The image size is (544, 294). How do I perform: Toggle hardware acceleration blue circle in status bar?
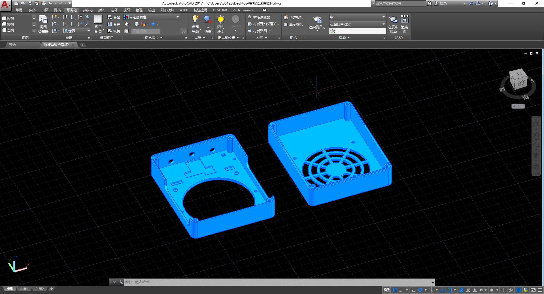coord(518,290)
